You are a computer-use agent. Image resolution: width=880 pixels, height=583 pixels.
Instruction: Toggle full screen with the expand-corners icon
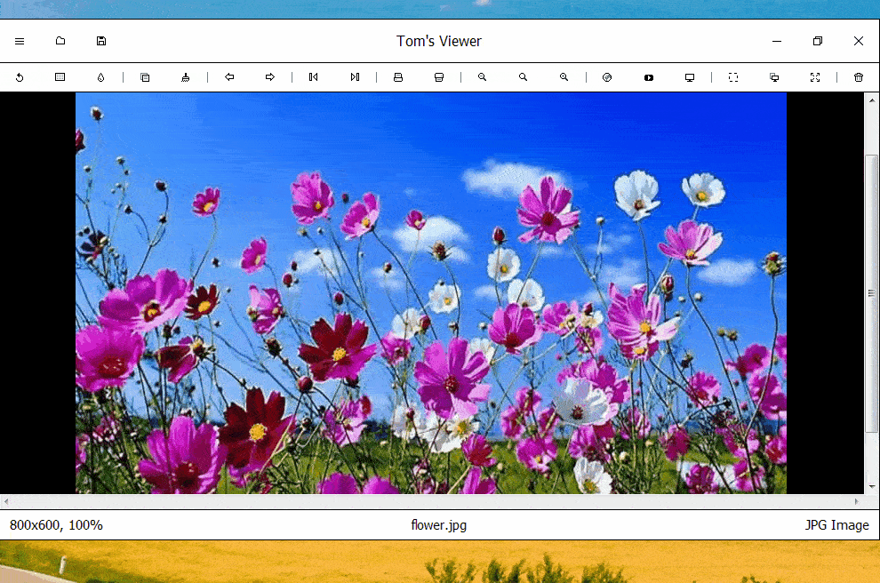point(815,77)
